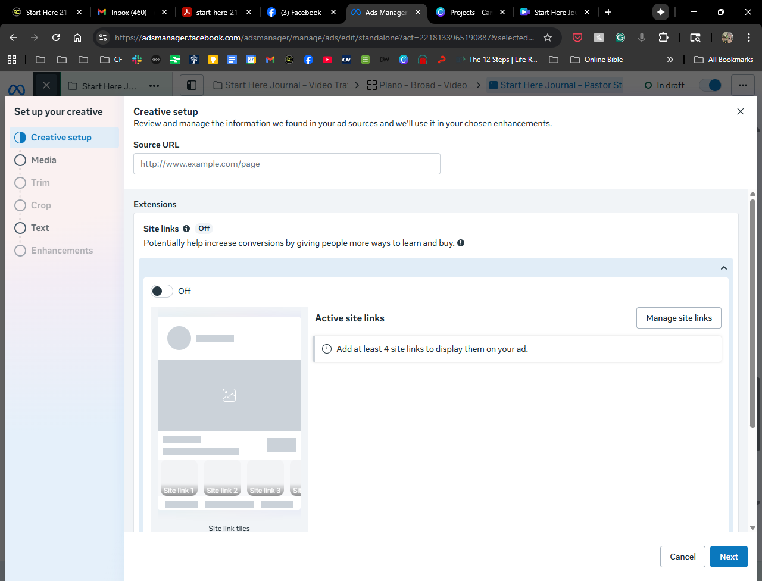Viewport: 762px width, 581px height.
Task: Open the browser extensions puzzle icon
Action: pyautogui.click(x=663, y=38)
